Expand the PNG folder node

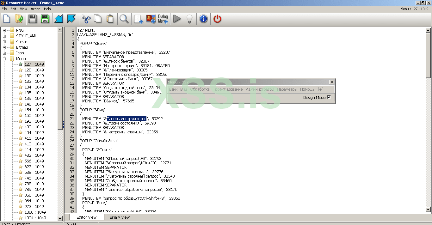tap(4, 30)
